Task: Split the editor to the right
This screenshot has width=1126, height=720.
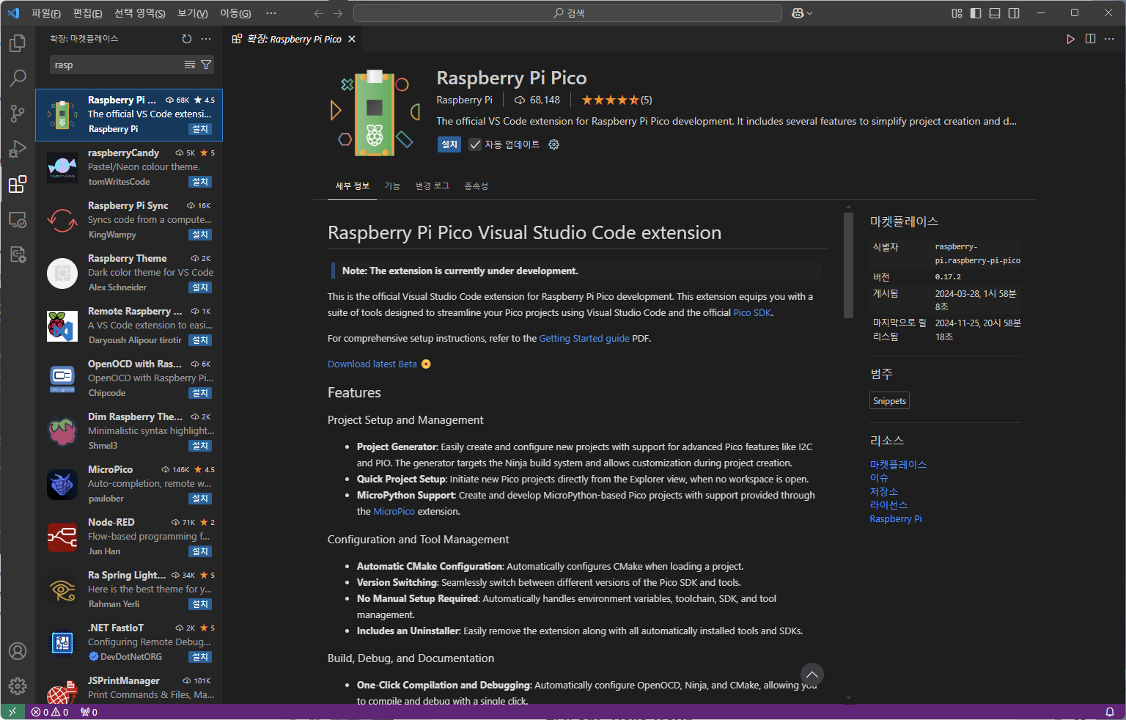Action: (x=1091, y=39)
